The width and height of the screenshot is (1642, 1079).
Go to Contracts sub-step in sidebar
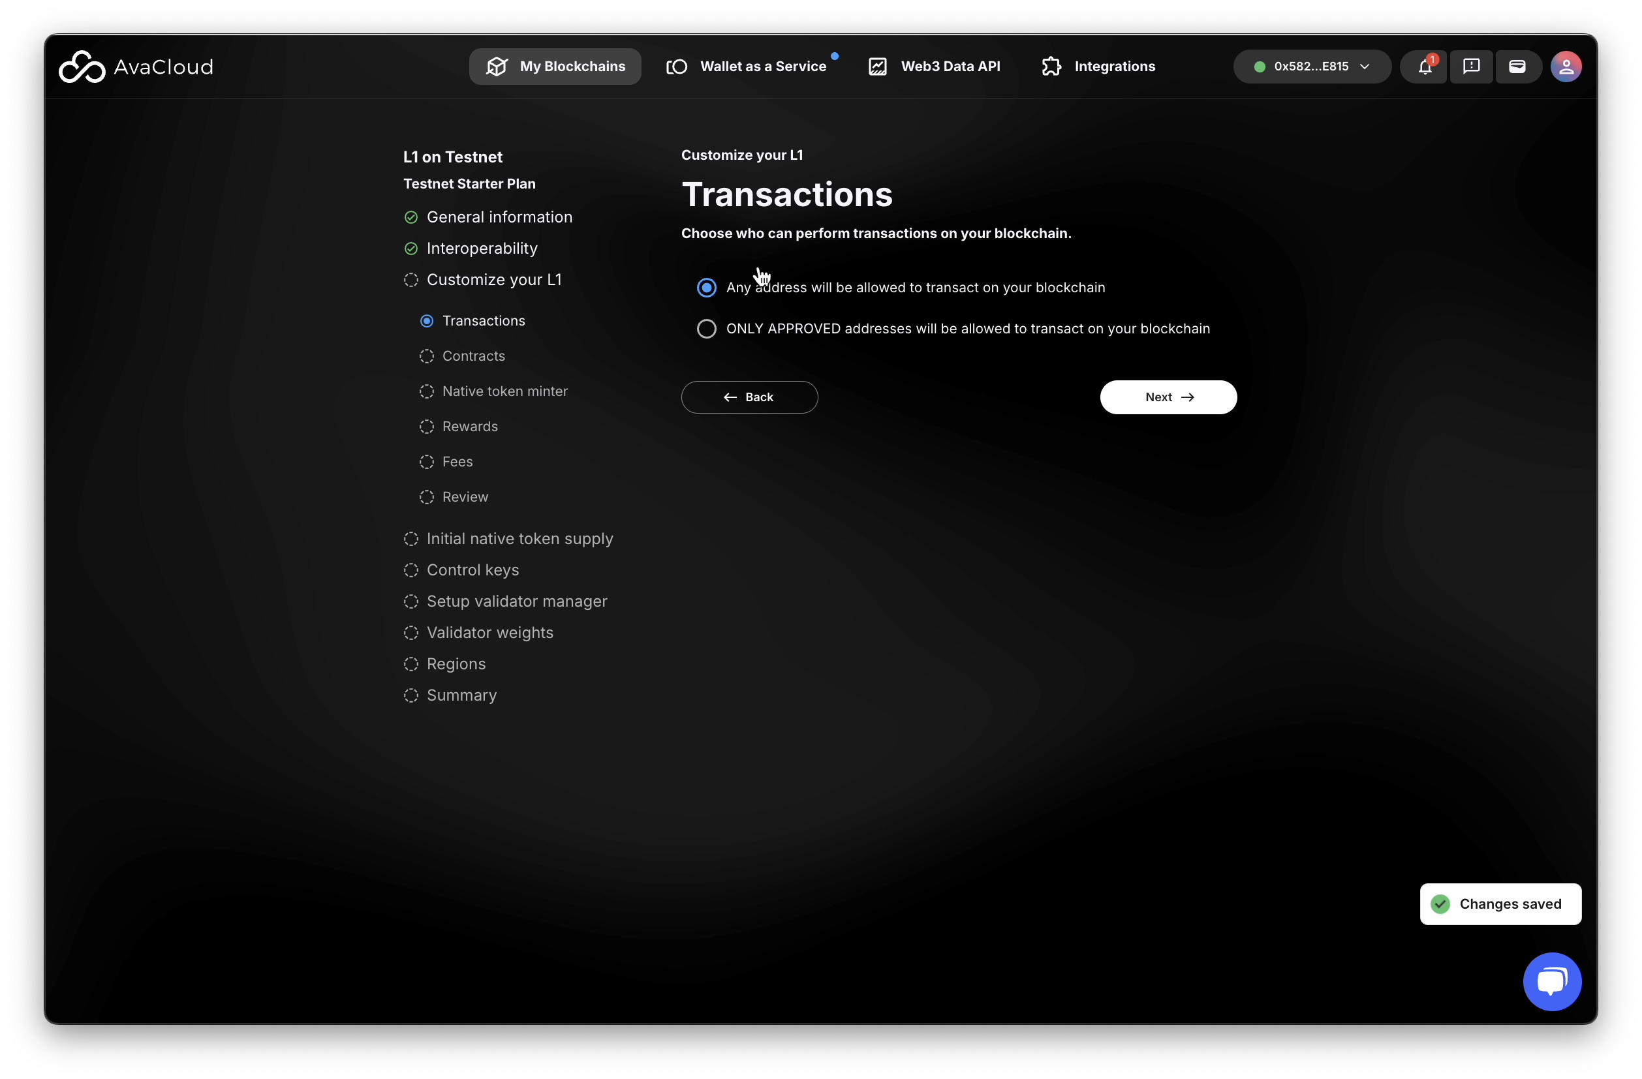click(473, 356)
